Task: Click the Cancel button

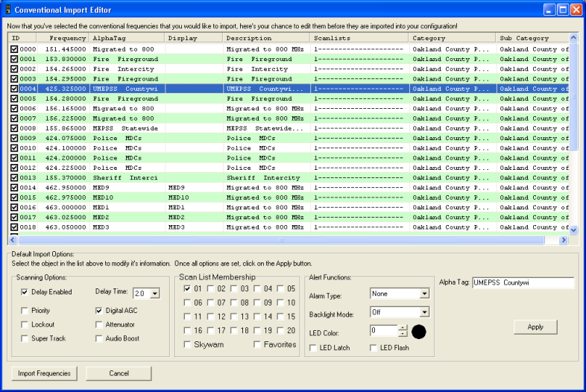Action: 119,373
